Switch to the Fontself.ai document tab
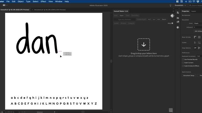 pos(15,10)
